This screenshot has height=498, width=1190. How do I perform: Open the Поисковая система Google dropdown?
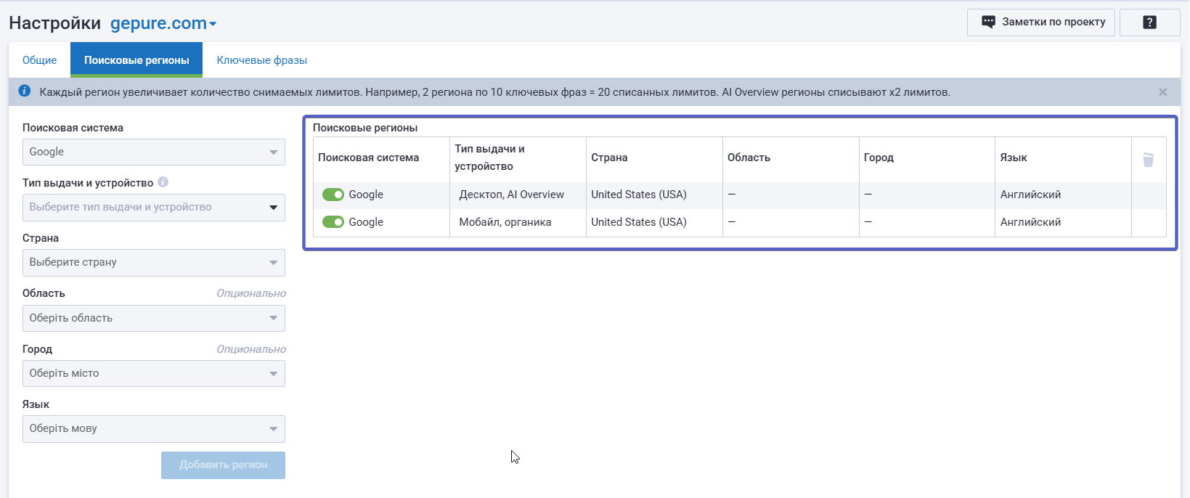[153, 152]
